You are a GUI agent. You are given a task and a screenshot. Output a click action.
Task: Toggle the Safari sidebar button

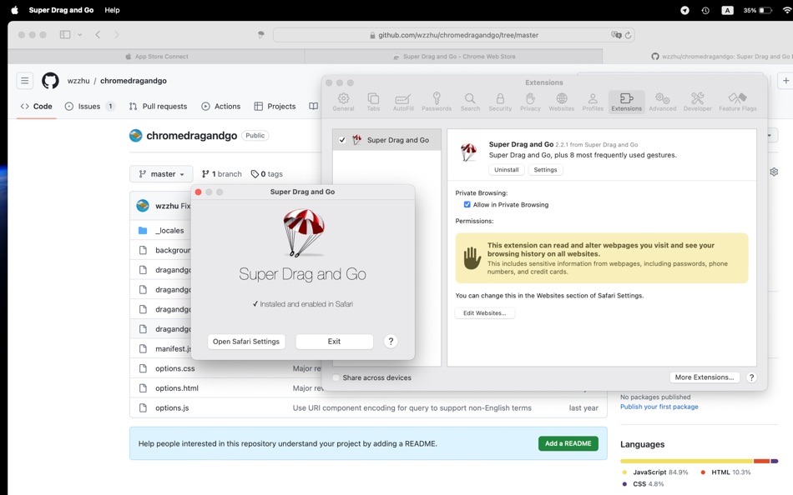click(65, 35)
